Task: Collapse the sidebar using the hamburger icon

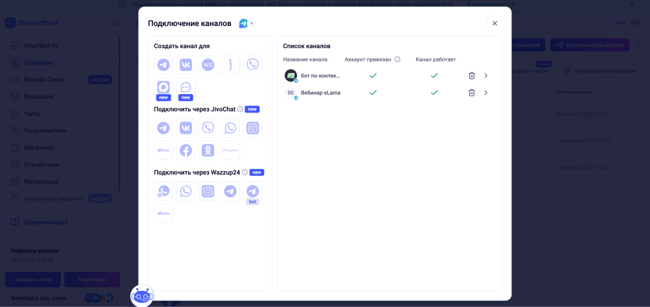Action: click(x=115, y=23)
